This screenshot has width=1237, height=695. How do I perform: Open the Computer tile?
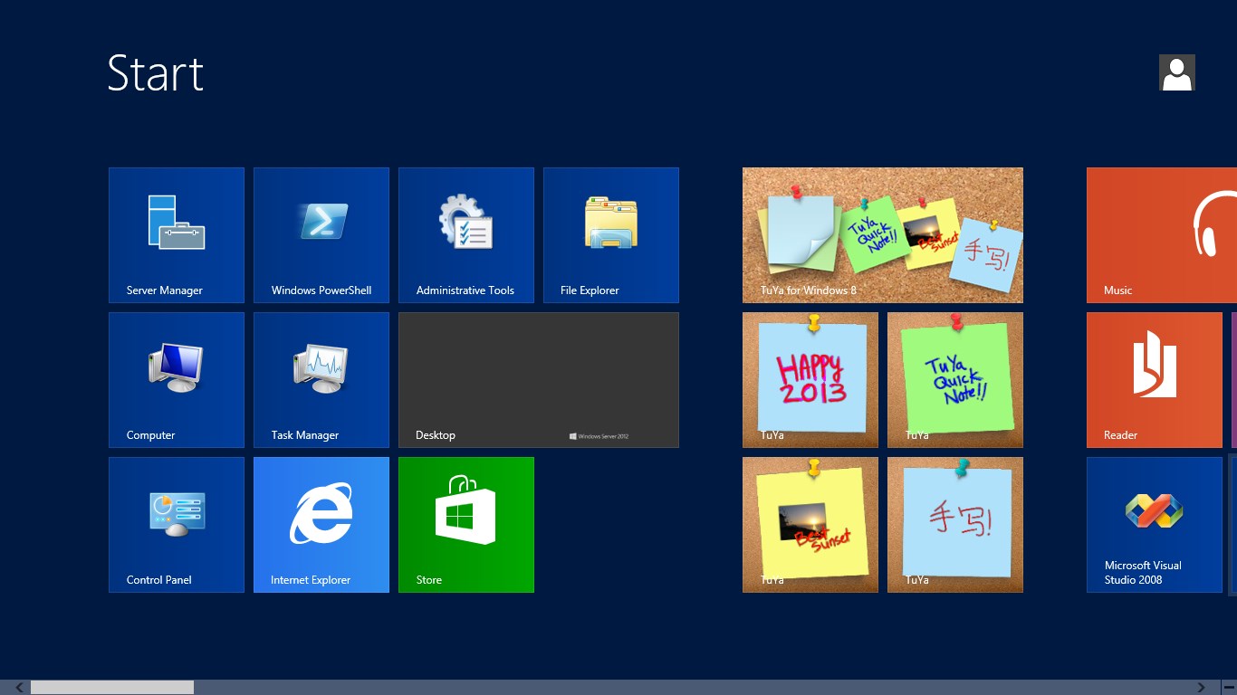(x=177, y=380)
